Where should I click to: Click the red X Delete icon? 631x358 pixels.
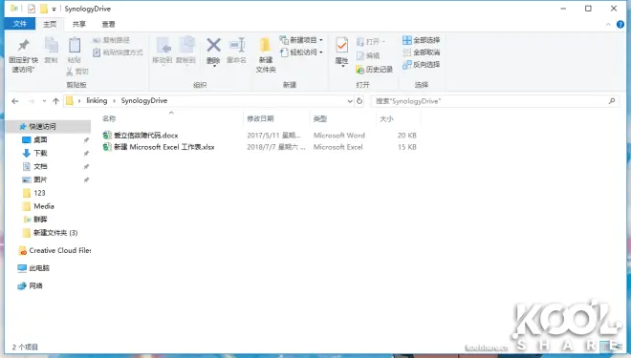[213, 45]
